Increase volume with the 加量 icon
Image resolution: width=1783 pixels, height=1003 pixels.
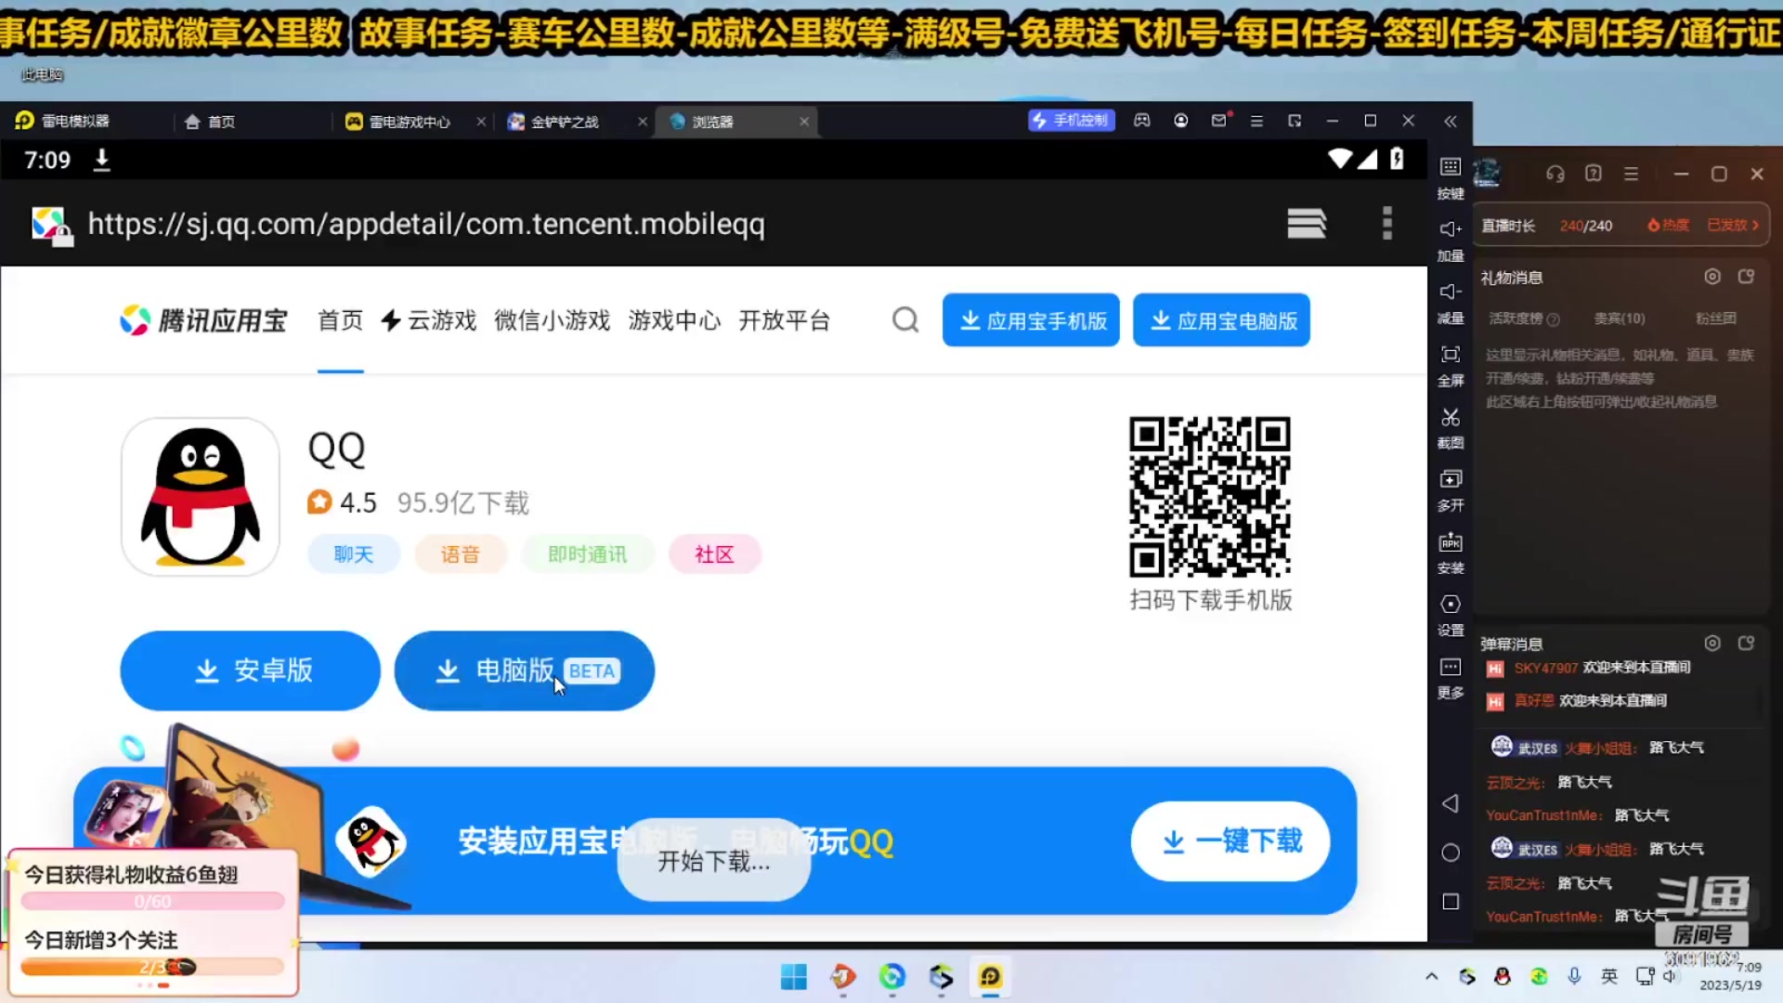[1451, 229]
